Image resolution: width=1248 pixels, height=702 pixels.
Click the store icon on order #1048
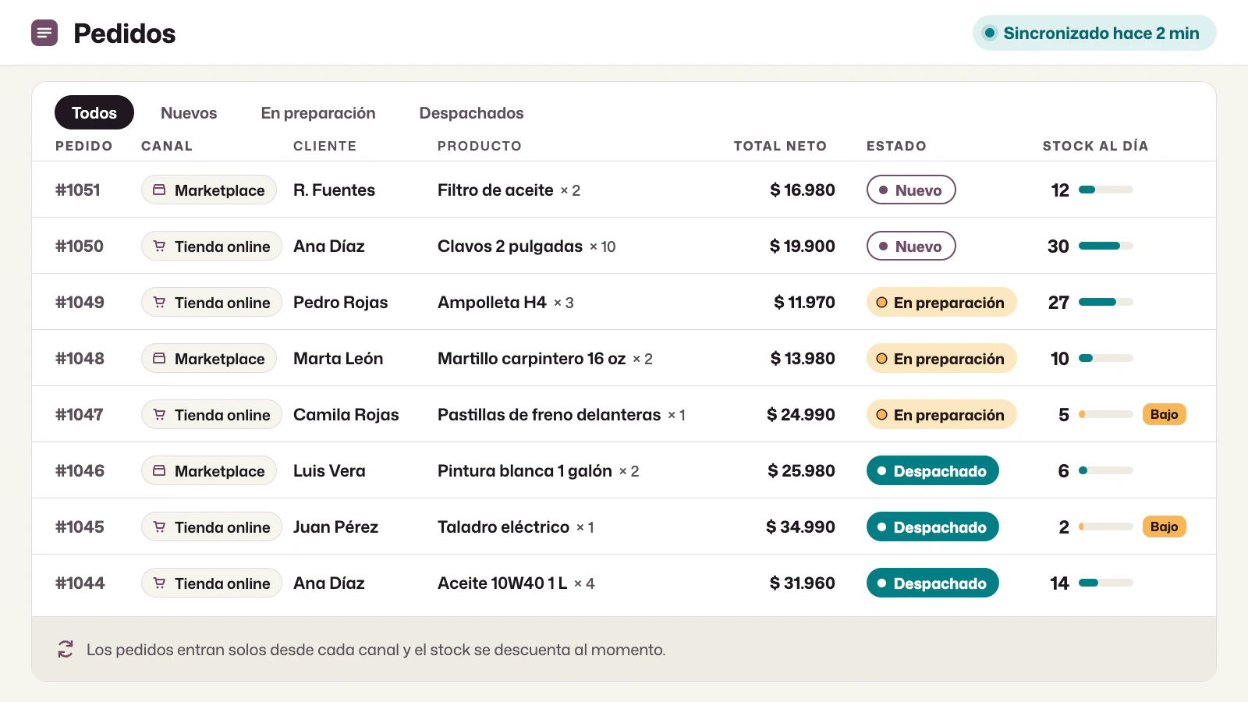(x=159, y=358)
